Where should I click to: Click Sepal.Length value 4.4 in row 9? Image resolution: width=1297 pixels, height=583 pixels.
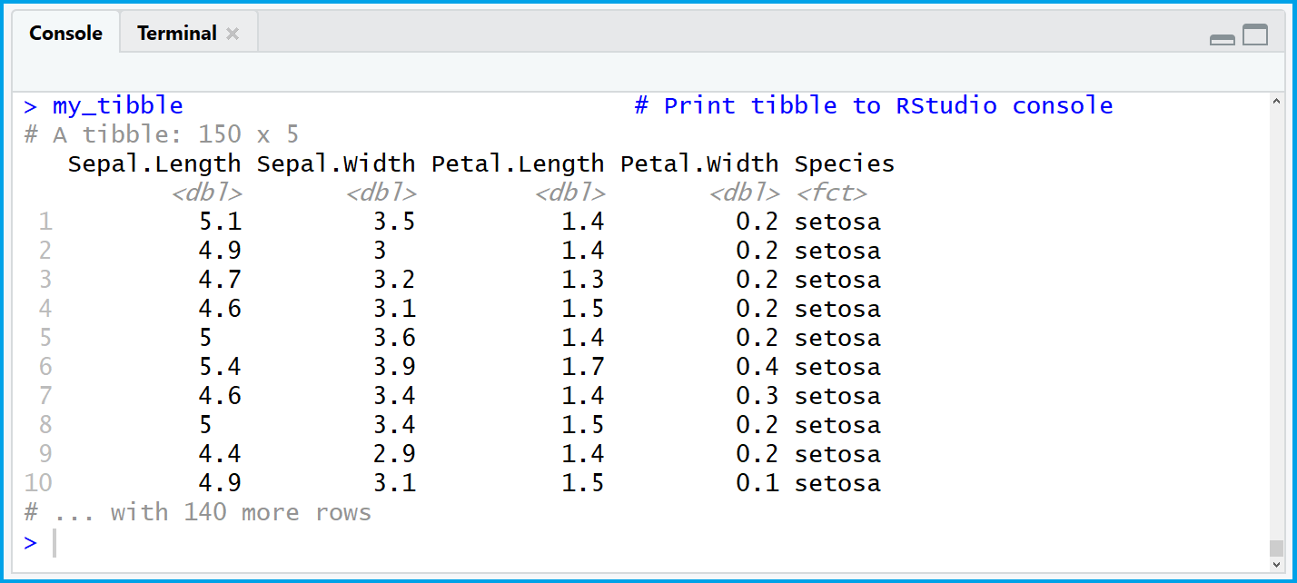coord(220,454)
